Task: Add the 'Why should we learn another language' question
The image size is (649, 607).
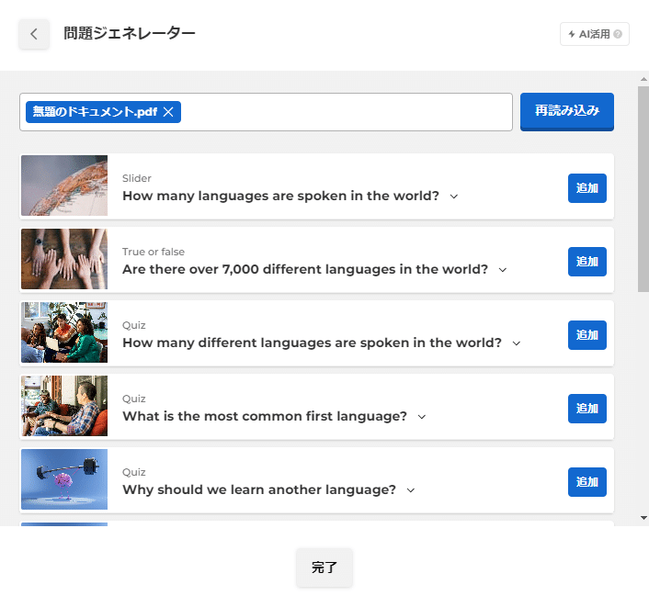Action: 586,482
